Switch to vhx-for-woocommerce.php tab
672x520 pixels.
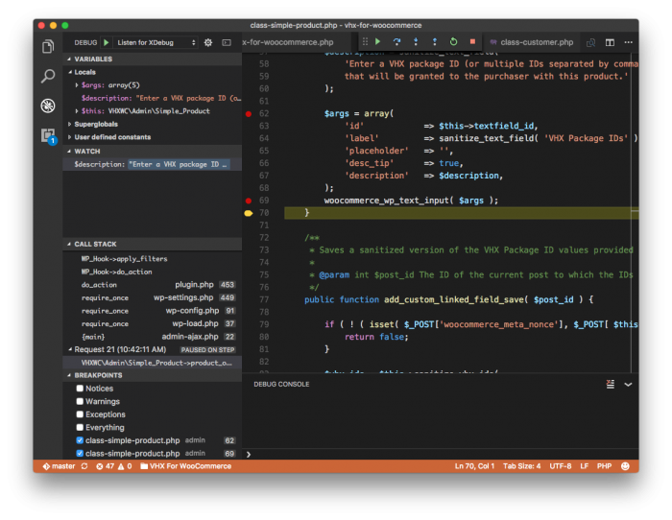tap(297, 42)
